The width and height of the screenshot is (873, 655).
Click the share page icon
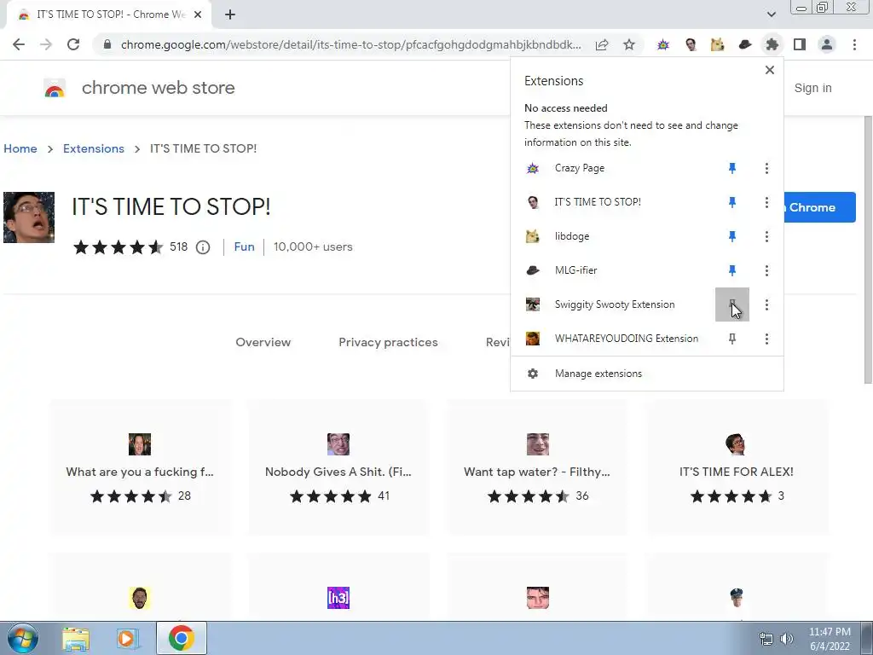(602, 44)
